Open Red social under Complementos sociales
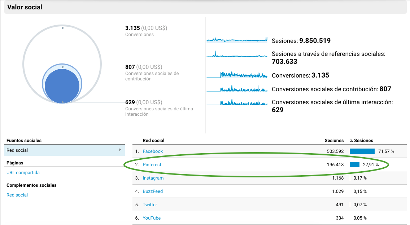The height and width of the screenshot is (225, 410). pos(17,195)
